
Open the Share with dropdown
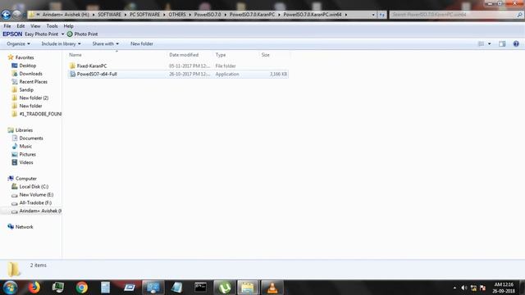coord(106,43)
